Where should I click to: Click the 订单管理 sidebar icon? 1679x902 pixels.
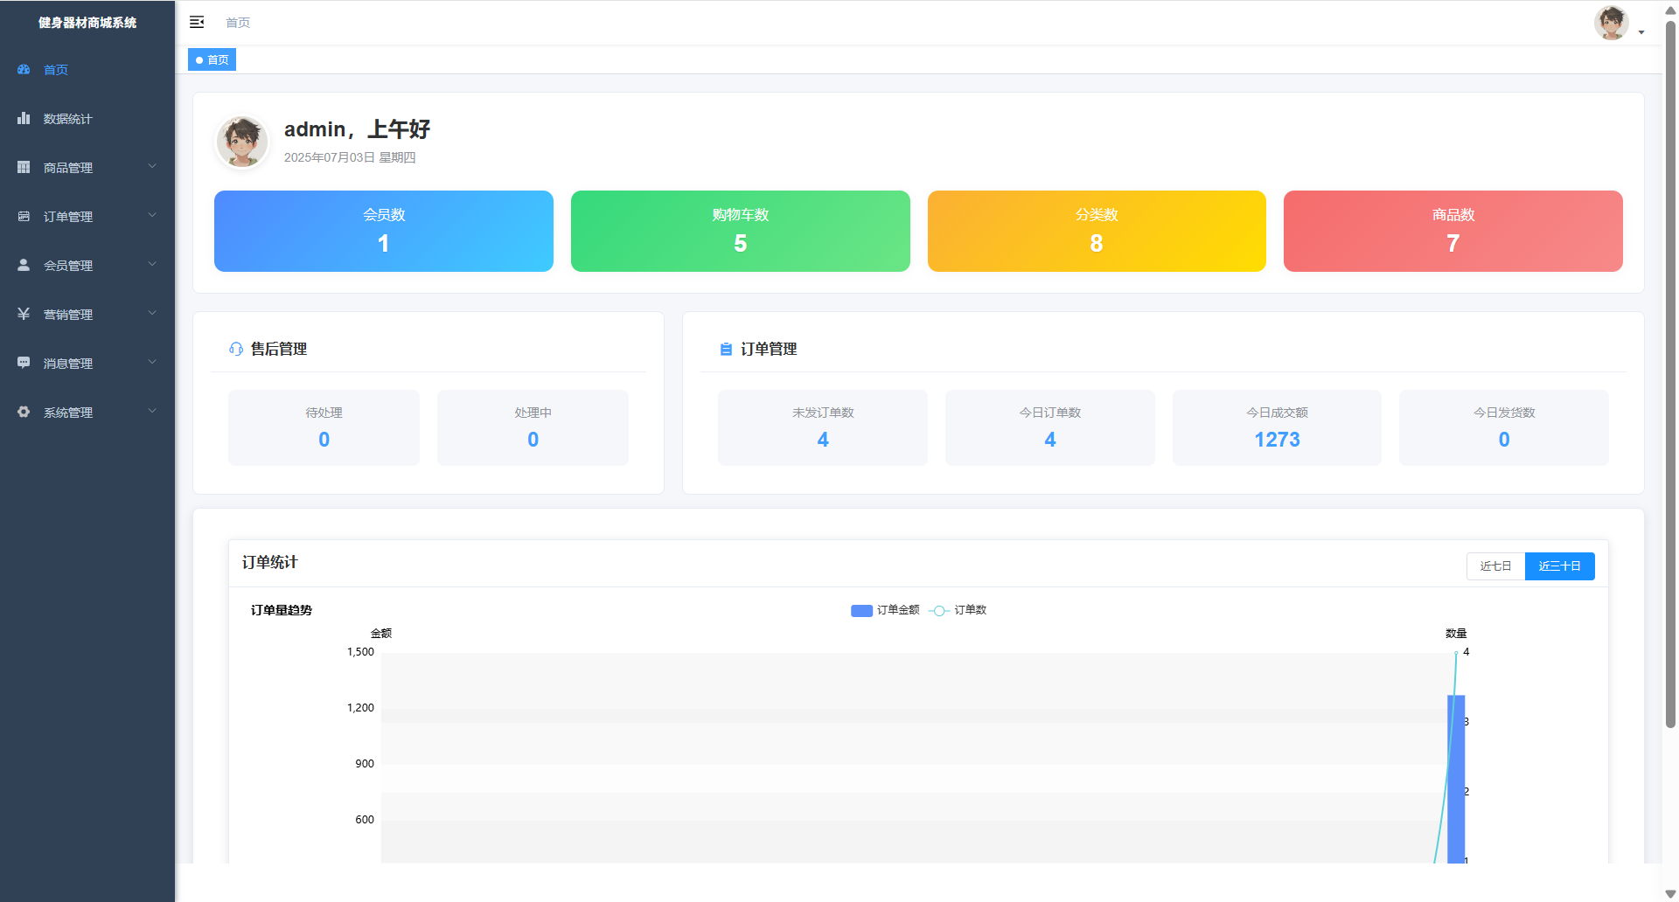coord(24,217)
